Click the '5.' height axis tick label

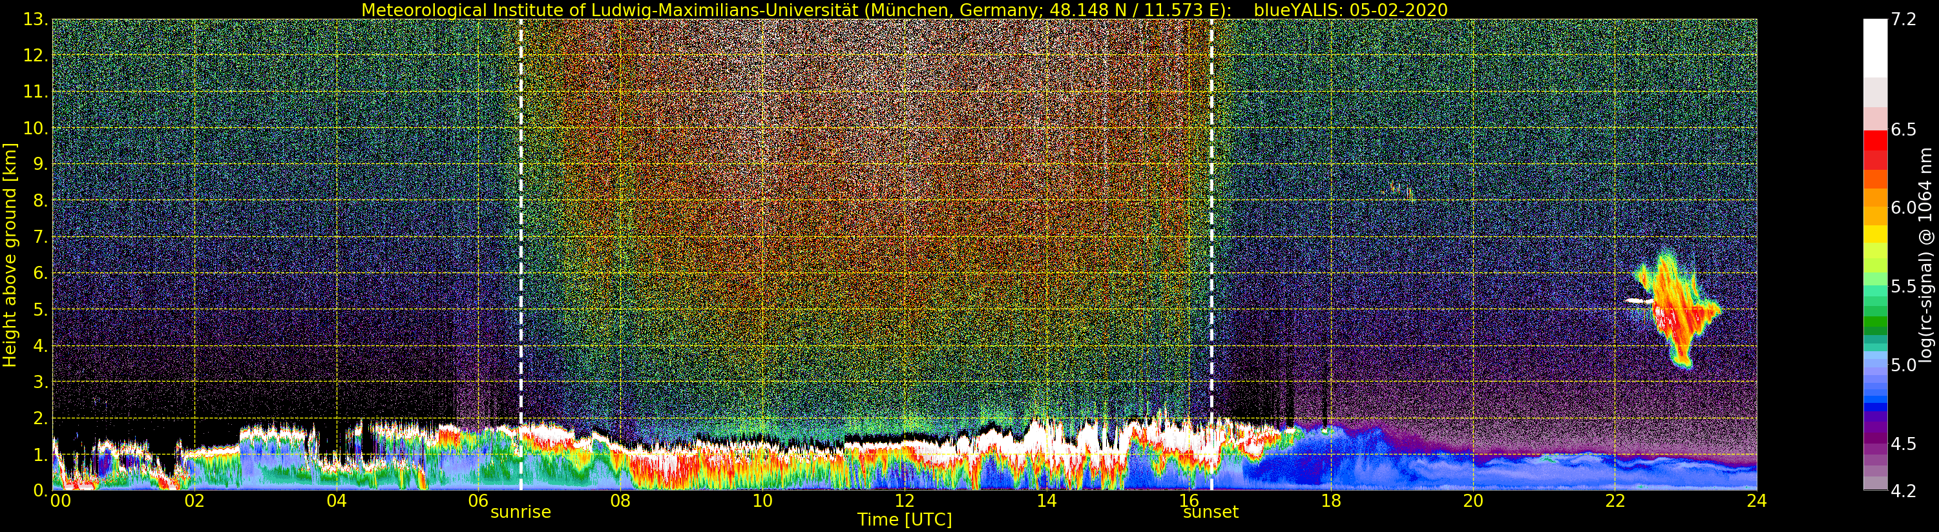[40, 309]
